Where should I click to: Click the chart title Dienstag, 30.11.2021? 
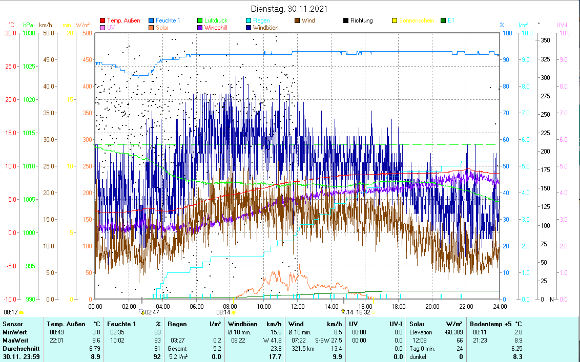tap(289, 9)
